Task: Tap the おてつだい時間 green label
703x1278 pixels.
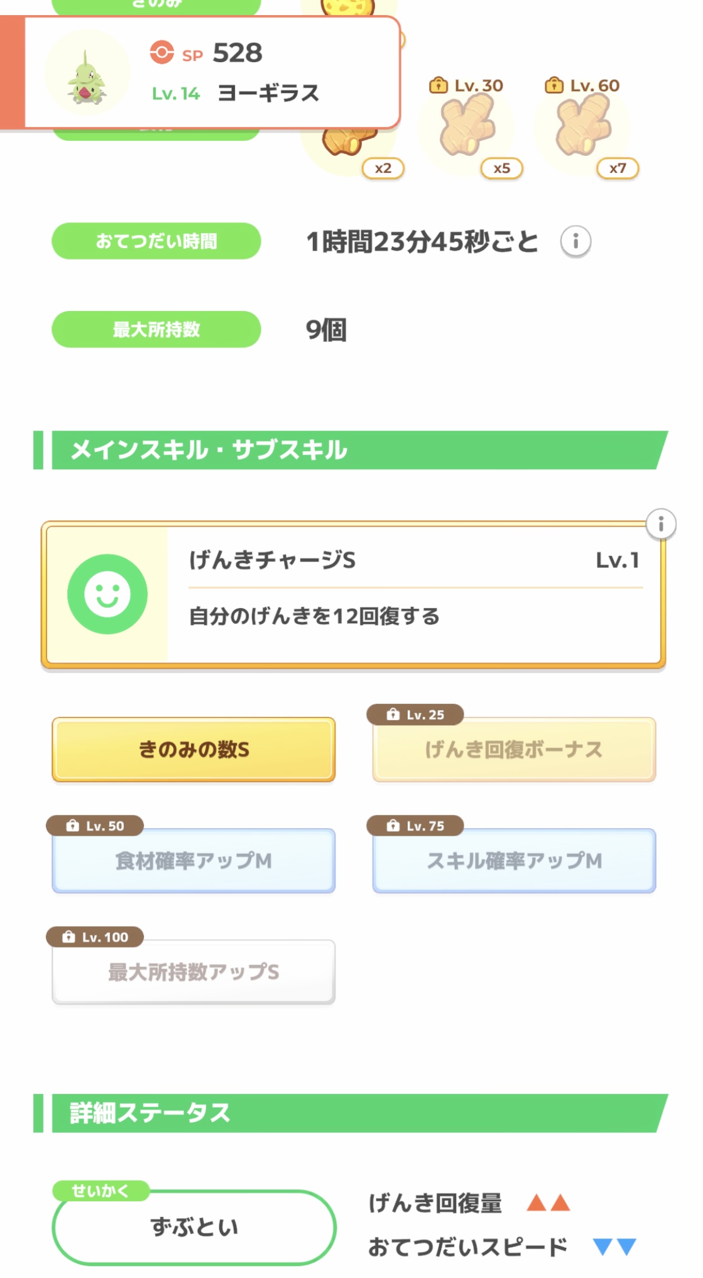Action: 156,241
